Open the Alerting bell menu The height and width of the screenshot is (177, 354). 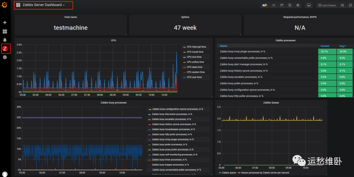click(5, 40)
